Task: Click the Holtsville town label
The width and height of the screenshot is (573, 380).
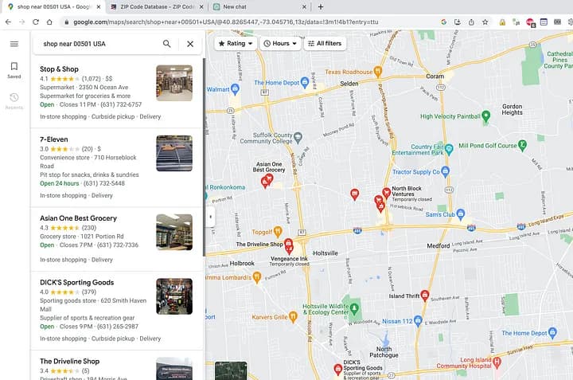Action: 325,253
